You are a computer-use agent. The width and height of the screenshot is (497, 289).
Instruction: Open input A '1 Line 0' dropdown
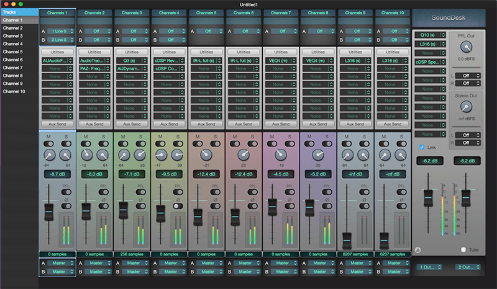[x=60, y=30]
